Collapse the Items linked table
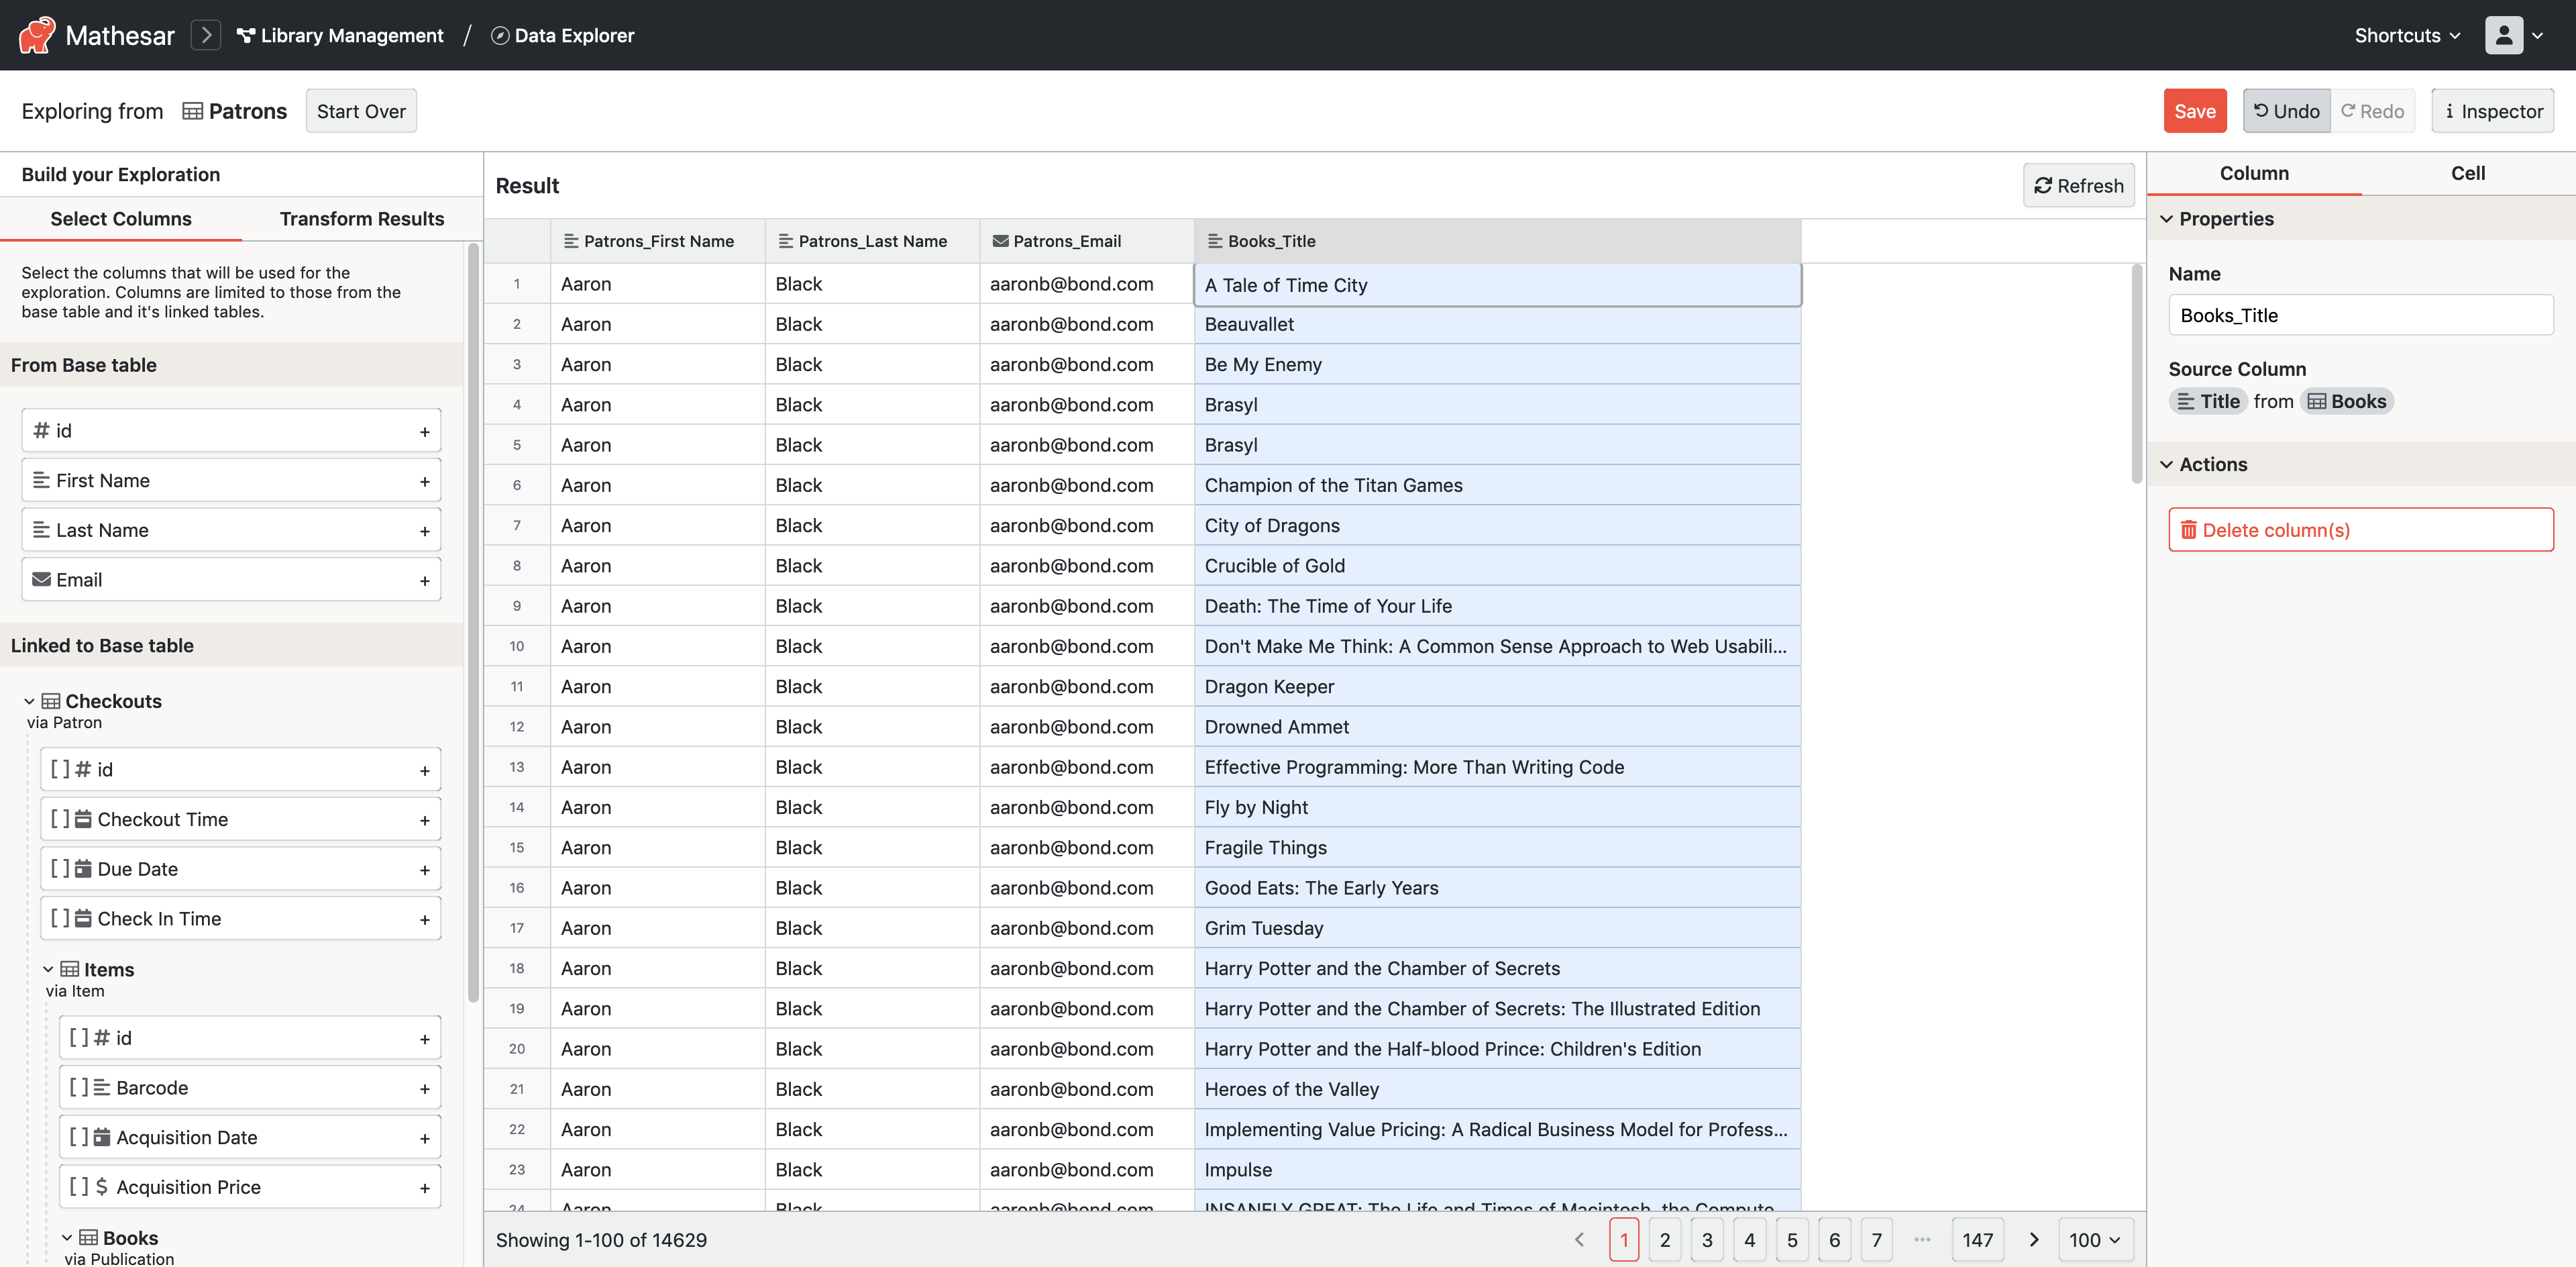This screenshot has height=1267, width=2576. pyautogui.click(x=48, y=969)
